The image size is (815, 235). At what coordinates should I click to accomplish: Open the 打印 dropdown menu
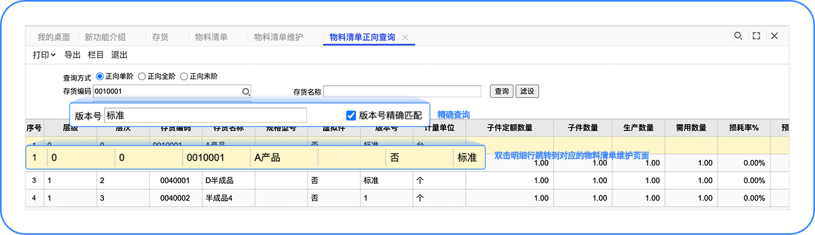click(x=45, y=55)
